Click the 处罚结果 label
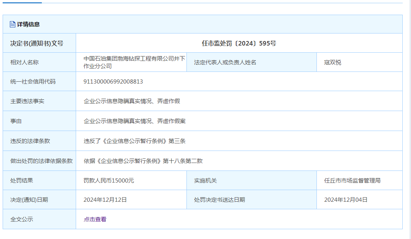Screen dimensions: 411x239 (x=21, y=181)
